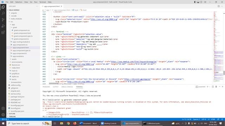225x126 pixels.
Task: Collapse the greet folder
Action: (23, 27)
